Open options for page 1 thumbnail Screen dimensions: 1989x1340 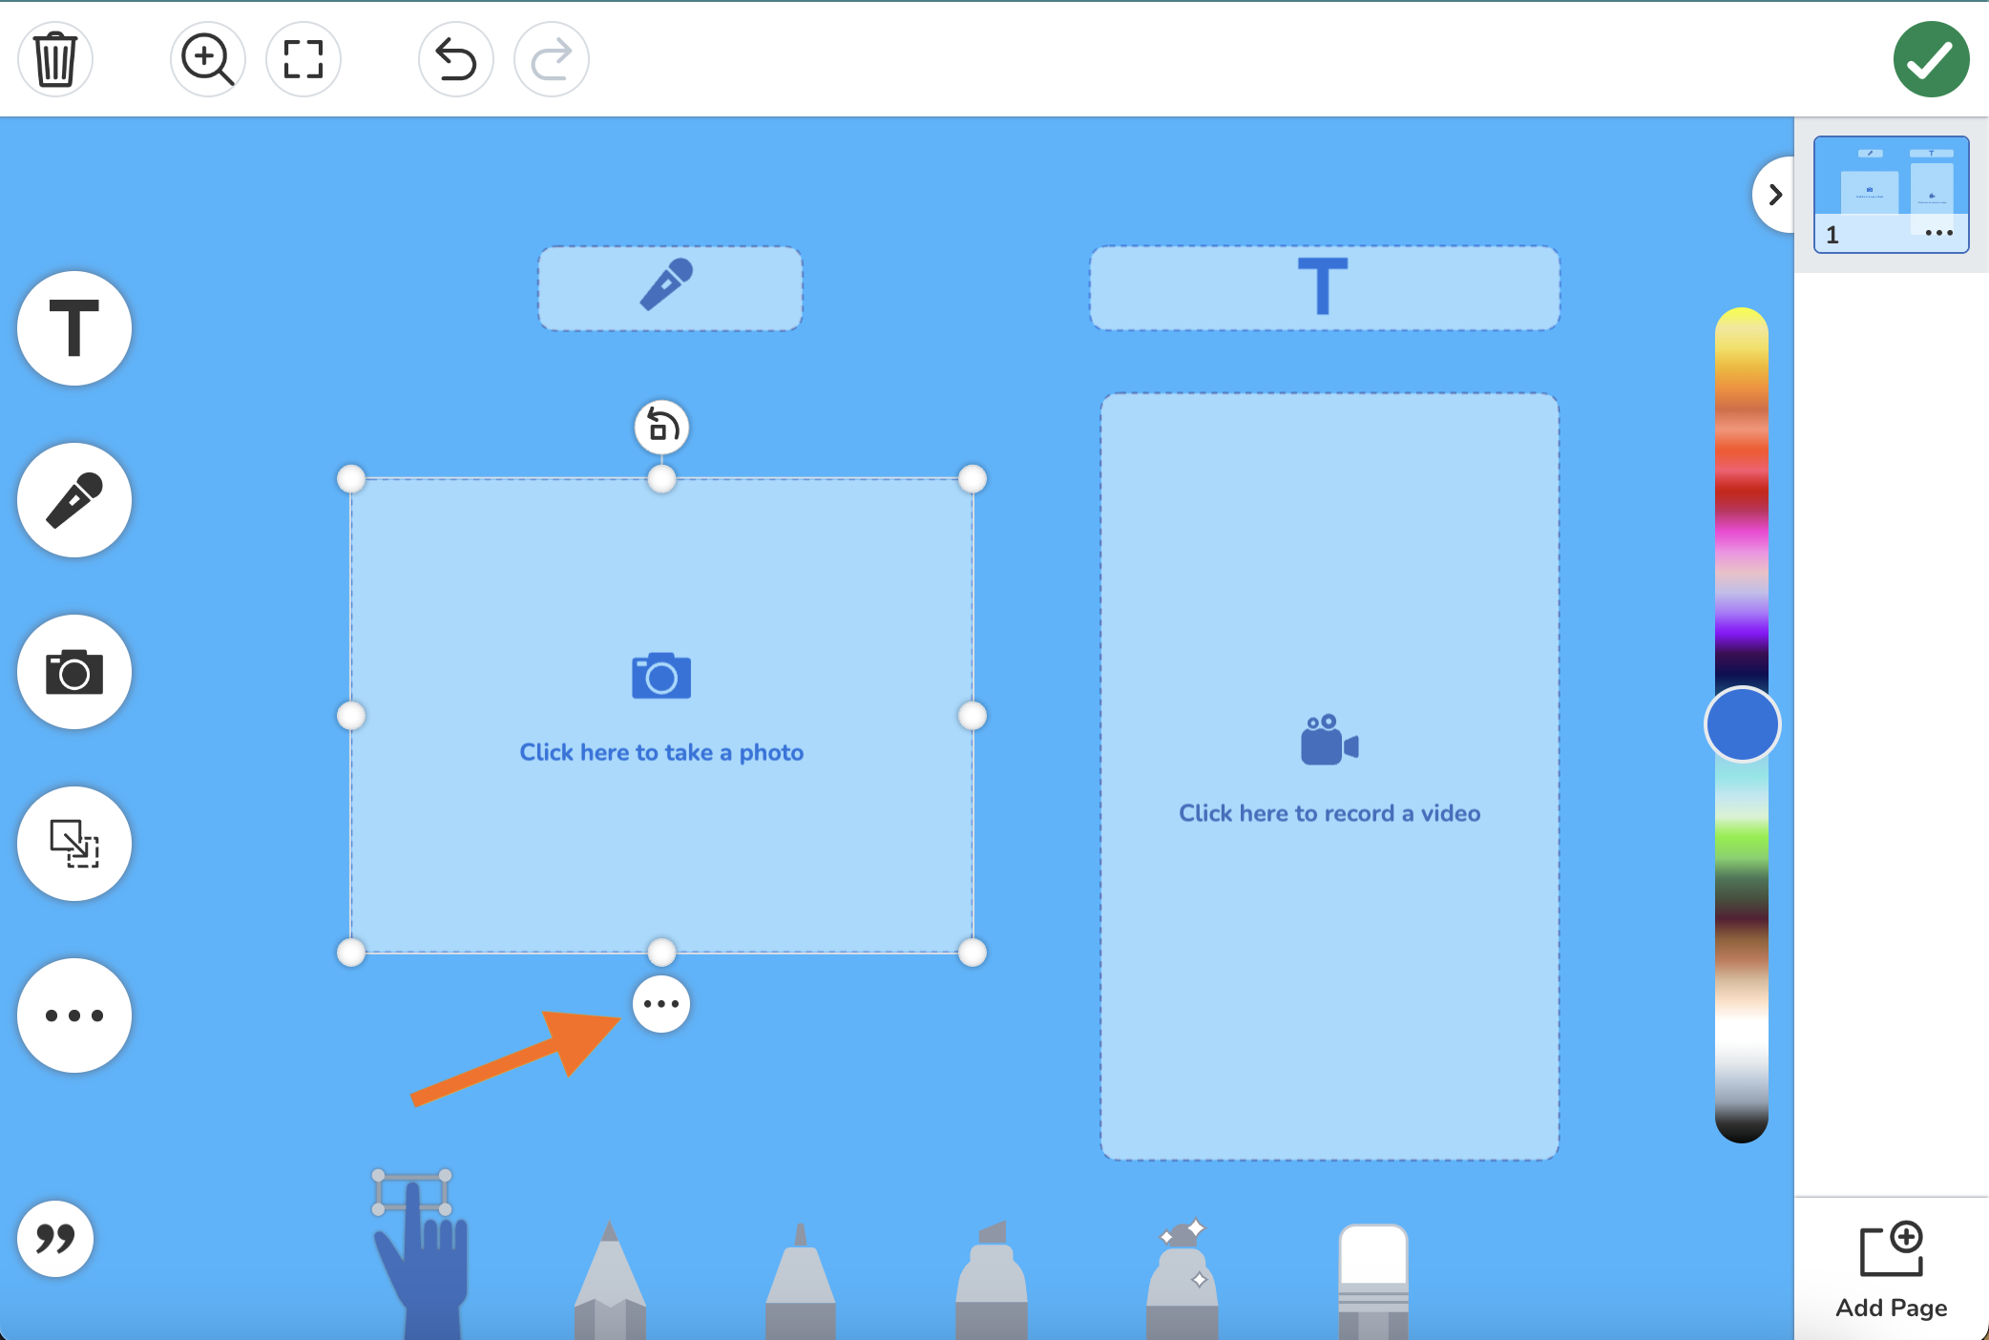1938,232
